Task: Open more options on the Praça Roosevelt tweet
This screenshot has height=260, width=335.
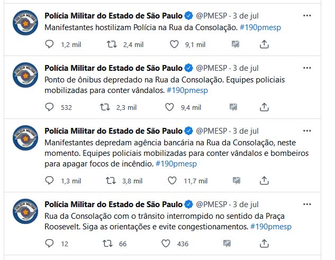Action: pyautogui.click(x=307, y=205)
